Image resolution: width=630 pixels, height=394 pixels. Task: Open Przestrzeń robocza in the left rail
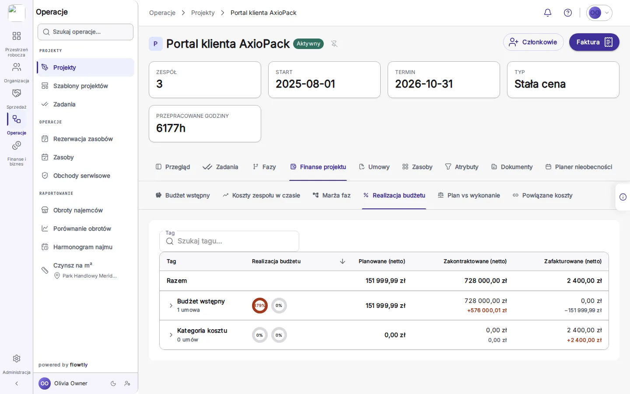[x=17, y=43]
